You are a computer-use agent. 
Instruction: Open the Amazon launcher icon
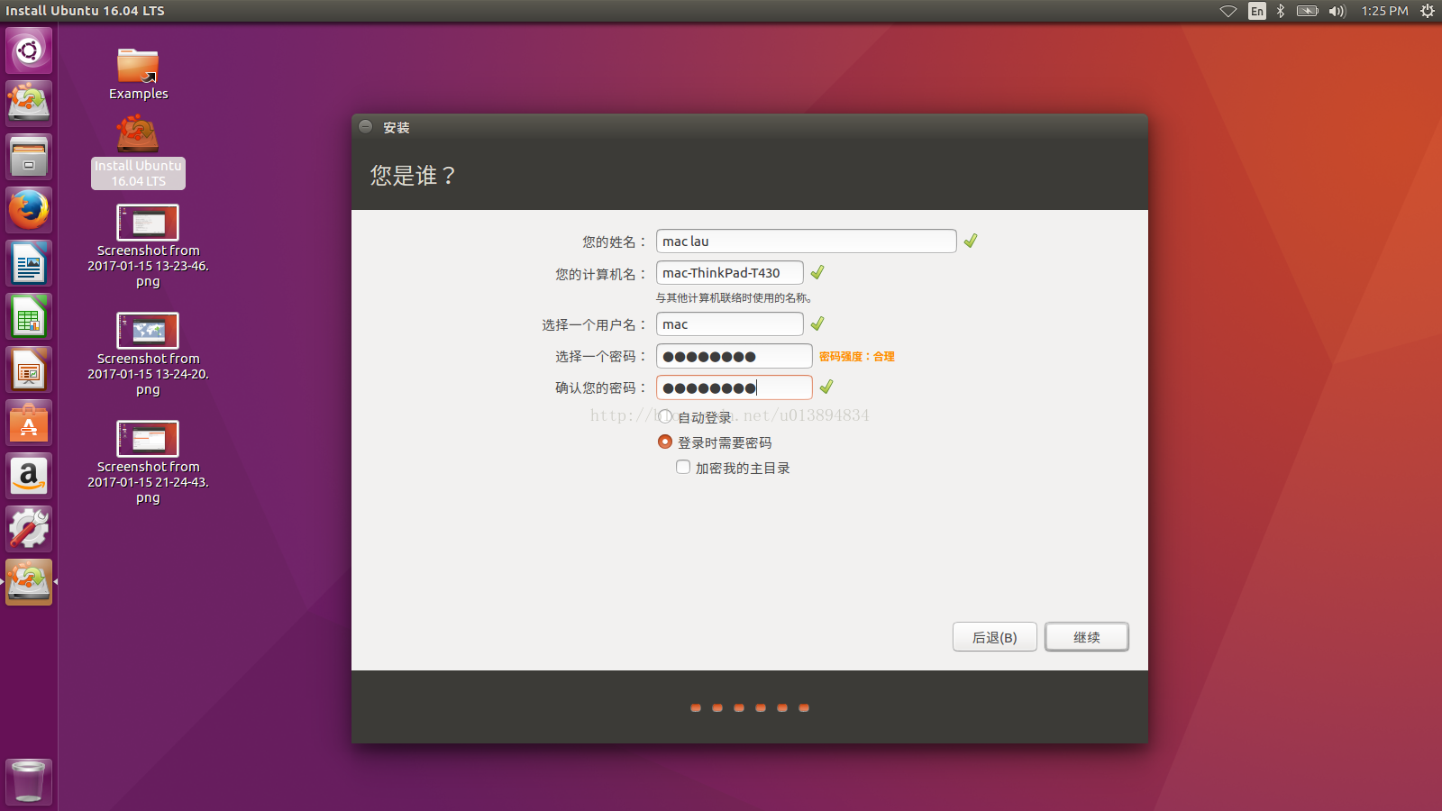(x=29, y=476)
